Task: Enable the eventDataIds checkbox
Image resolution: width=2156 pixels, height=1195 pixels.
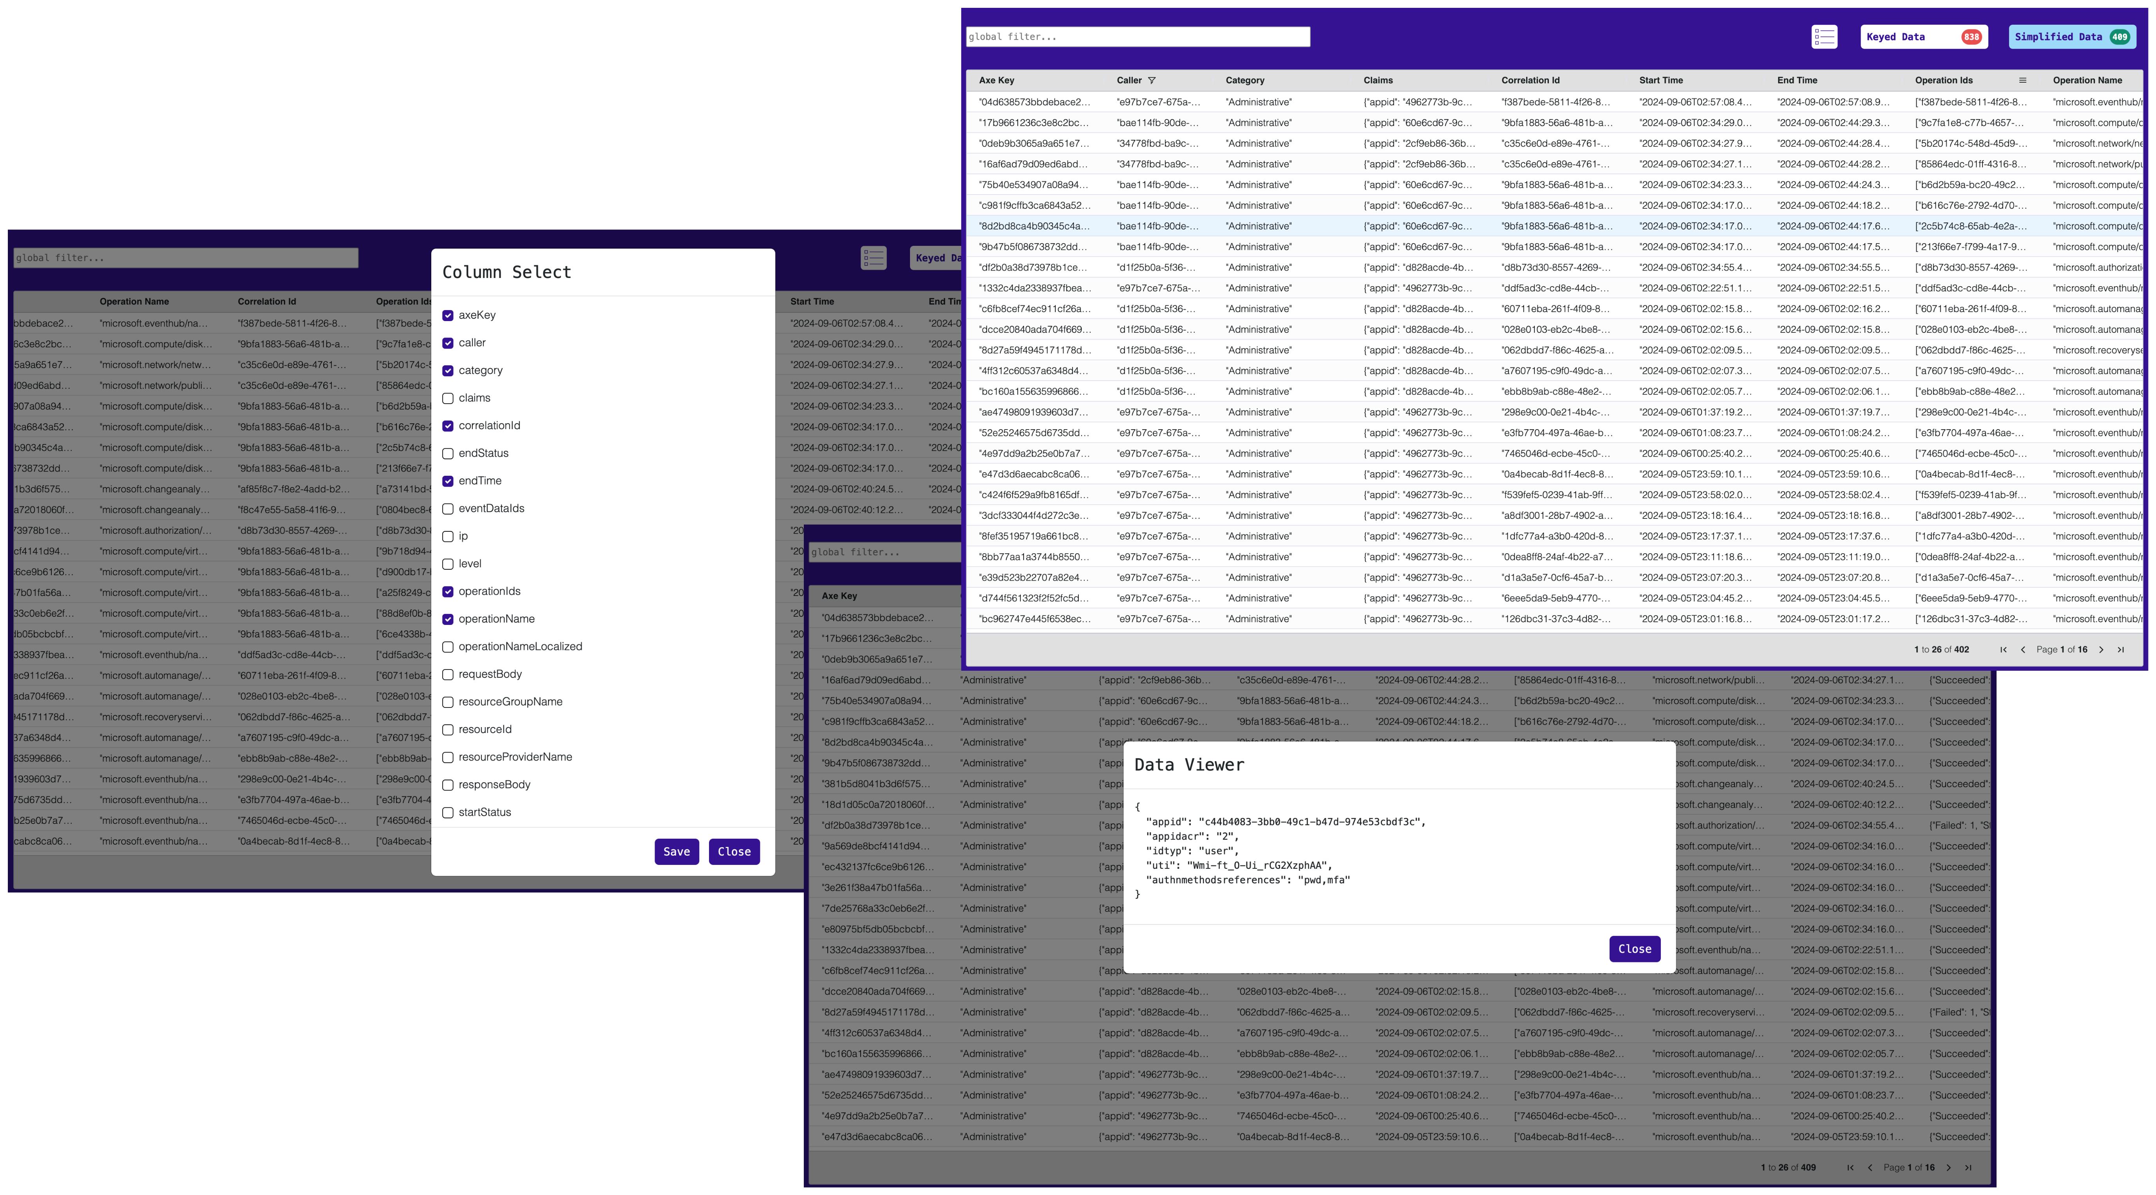Action: tap(448, 509)
